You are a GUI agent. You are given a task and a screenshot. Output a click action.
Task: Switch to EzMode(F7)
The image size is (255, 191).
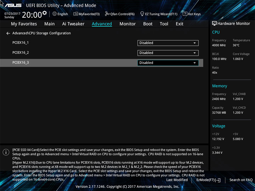208,180
